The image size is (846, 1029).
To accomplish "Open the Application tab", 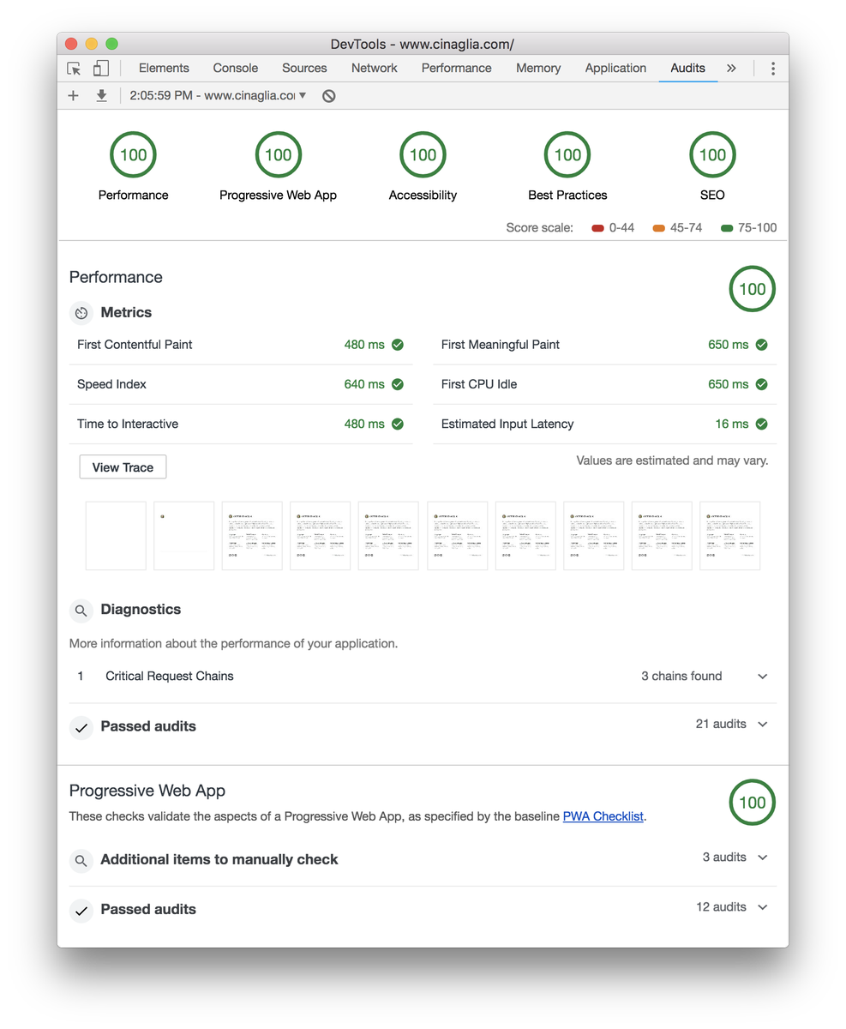I will coord(615,69).
